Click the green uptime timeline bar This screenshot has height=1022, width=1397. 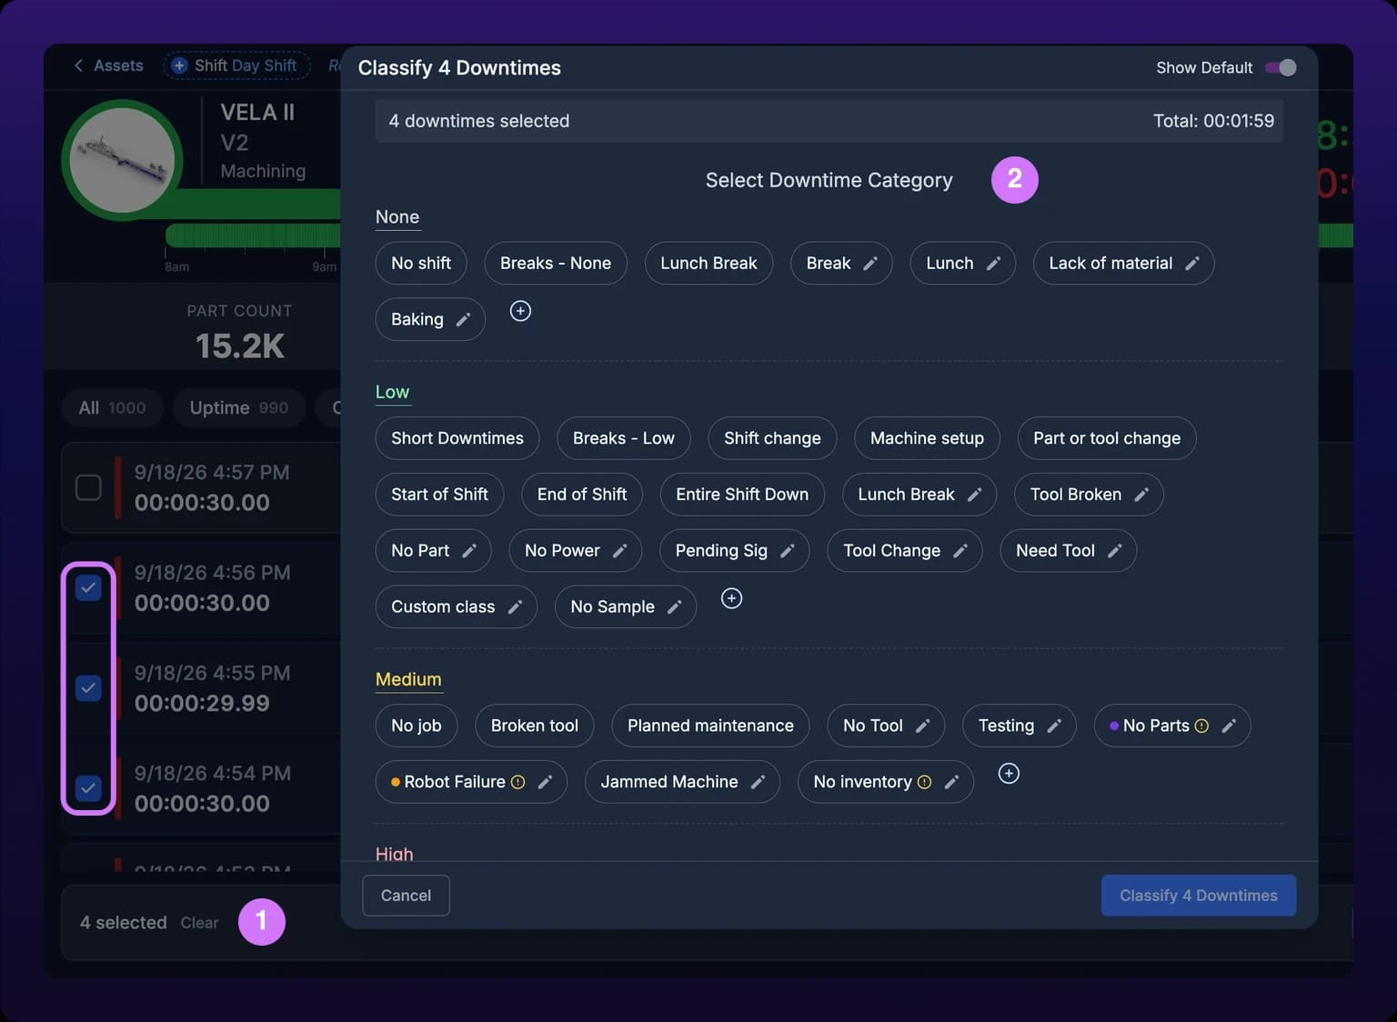coord(253,235)
